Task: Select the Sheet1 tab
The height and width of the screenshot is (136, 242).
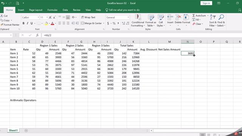Action: pyautogui.click(x=13, y=130)
